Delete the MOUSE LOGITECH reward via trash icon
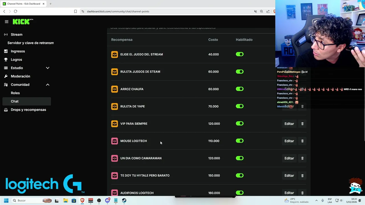This screenshot has width=365, height=205. (x=302, y=141)
